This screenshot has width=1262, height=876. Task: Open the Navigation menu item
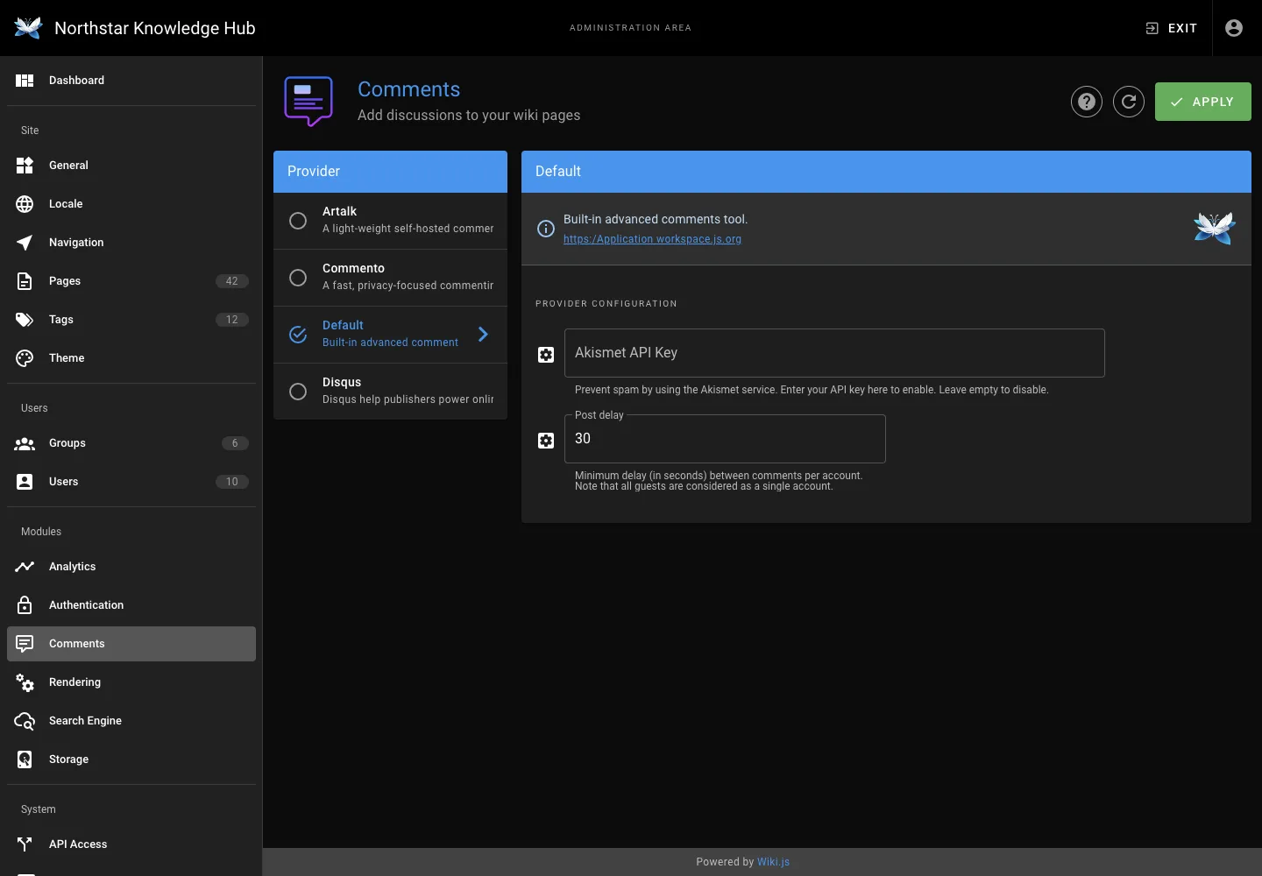(131, 243)
